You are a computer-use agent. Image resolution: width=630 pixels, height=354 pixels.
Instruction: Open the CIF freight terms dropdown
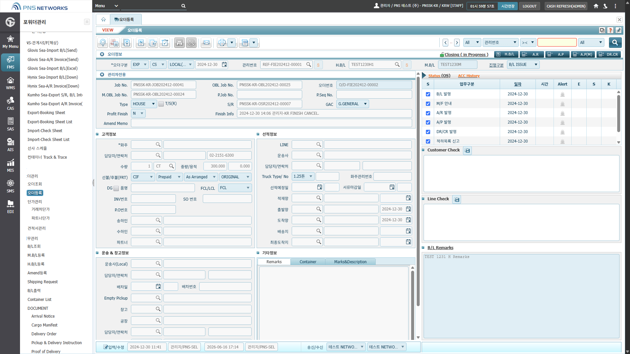point(143,177)
